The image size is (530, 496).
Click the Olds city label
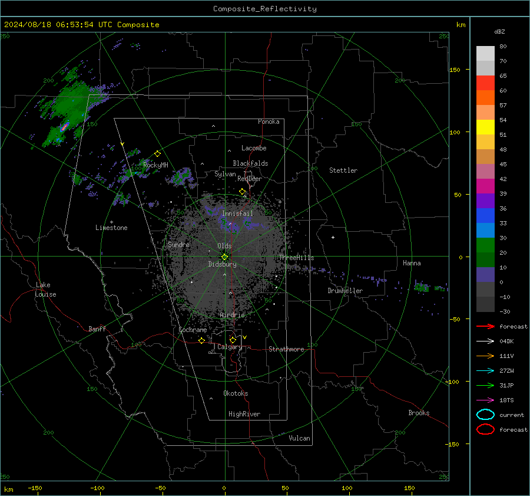click(224, 246)
